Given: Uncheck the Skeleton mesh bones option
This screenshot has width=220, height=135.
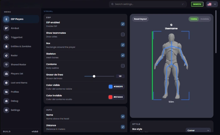Looking at the screenshot, I should click(123, 55).
